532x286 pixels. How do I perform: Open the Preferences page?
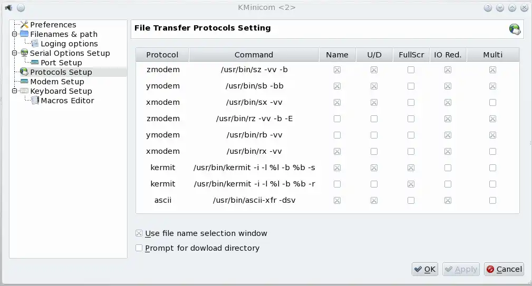[53, 25]
